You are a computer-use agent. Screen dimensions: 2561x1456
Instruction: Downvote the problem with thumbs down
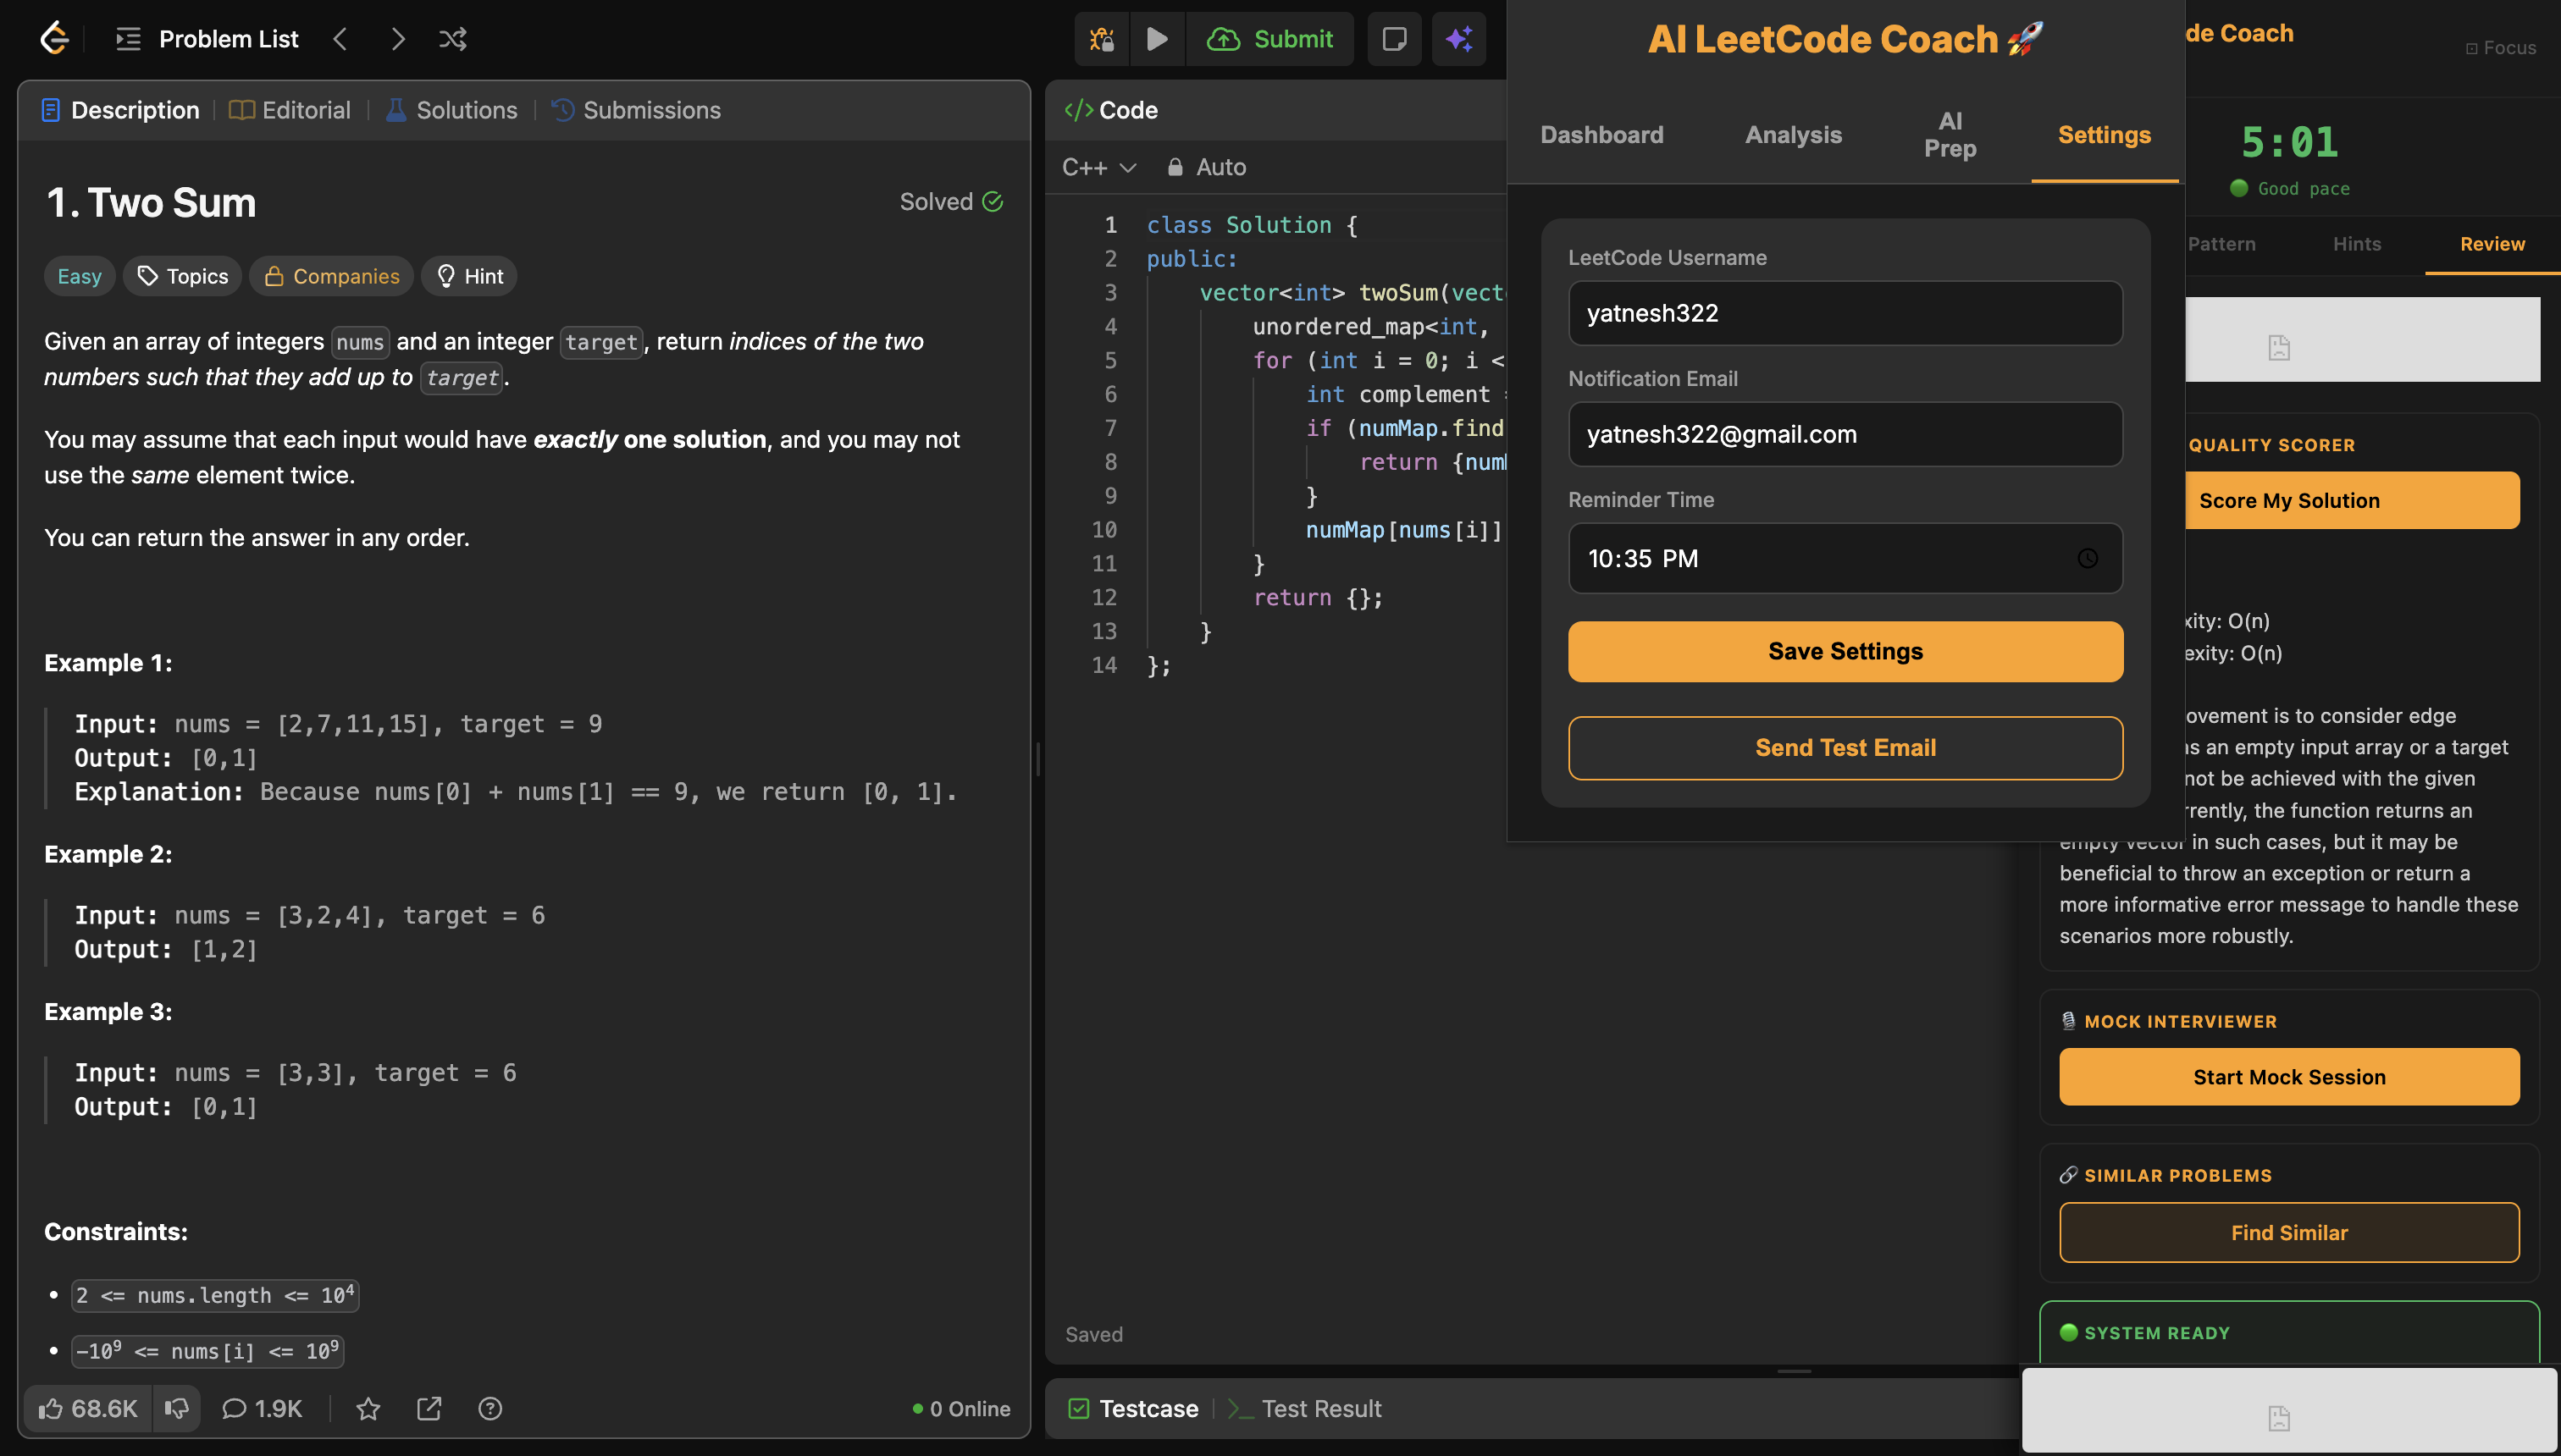pyautogui.click(x=177, y=1408)
